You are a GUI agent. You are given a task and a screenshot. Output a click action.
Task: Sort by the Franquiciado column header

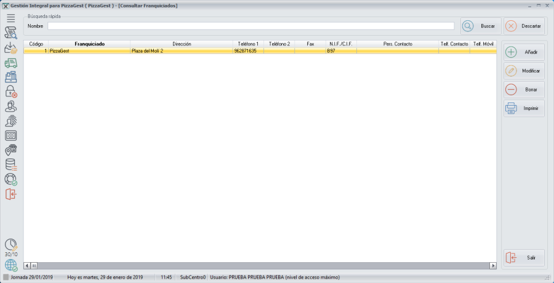click(89, 44)
